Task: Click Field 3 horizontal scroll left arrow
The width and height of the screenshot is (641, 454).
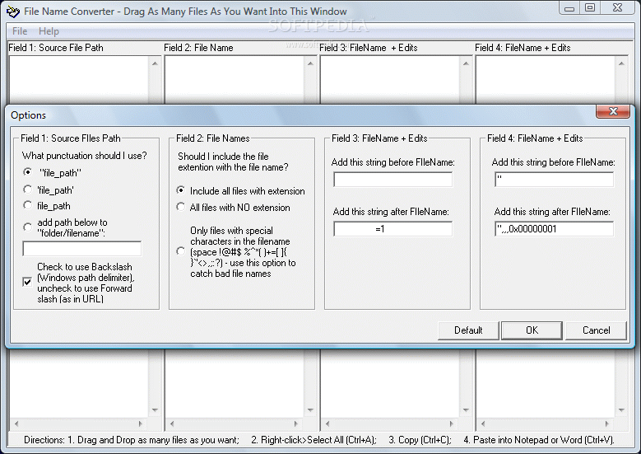Action: tap(327, 424)
